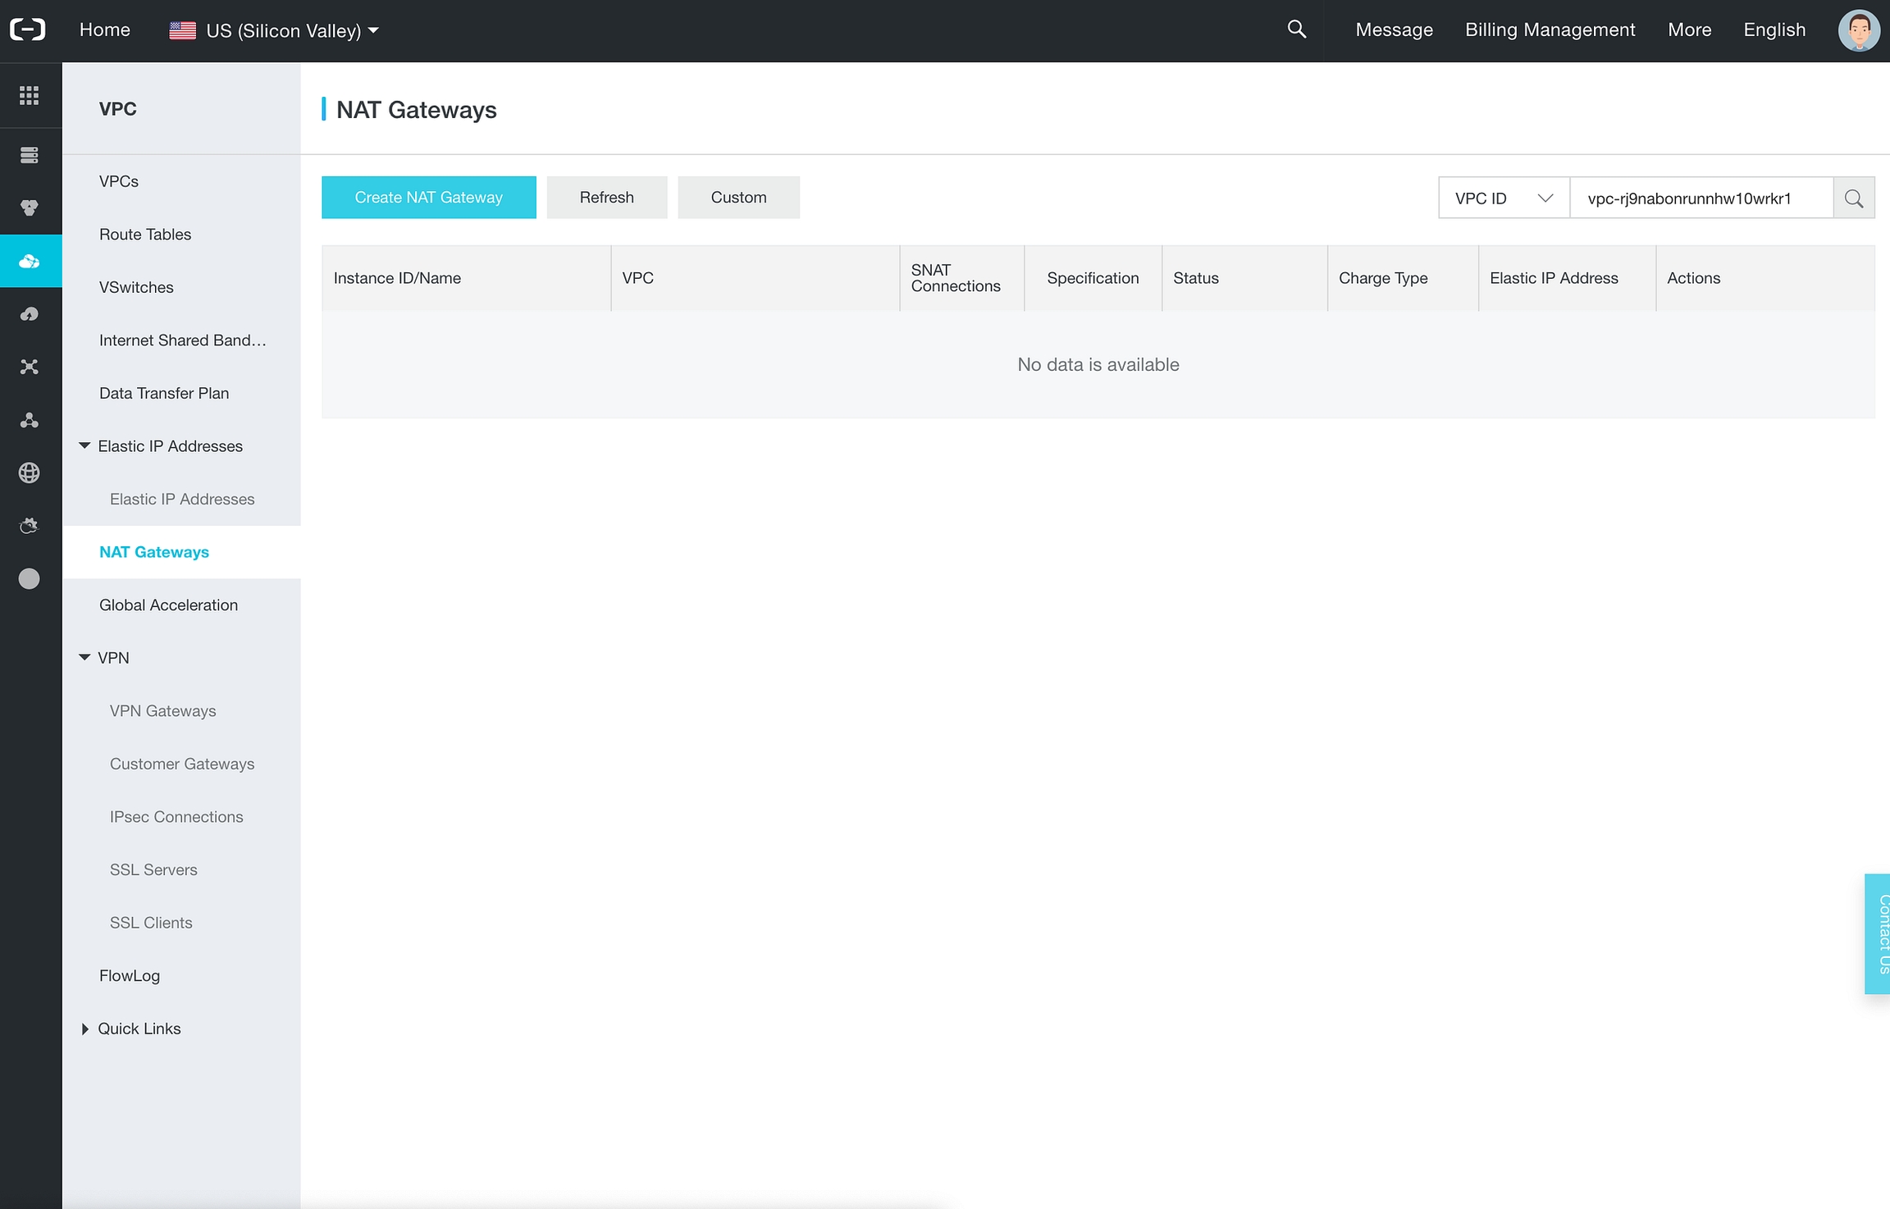Click the VPC sidebar title

tap(118, 109)
